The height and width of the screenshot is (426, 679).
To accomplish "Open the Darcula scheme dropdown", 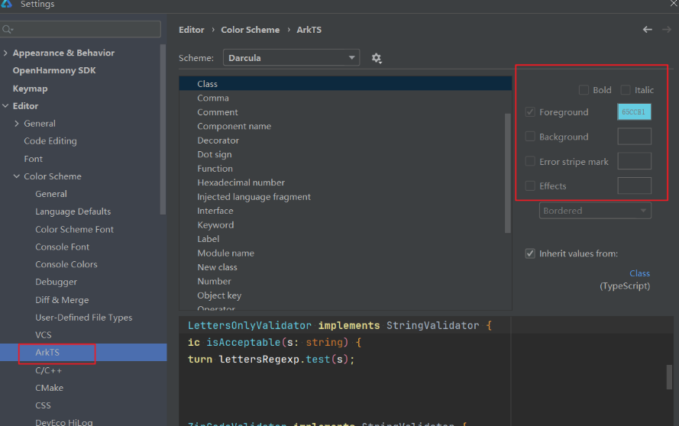I will click(291, 57).
